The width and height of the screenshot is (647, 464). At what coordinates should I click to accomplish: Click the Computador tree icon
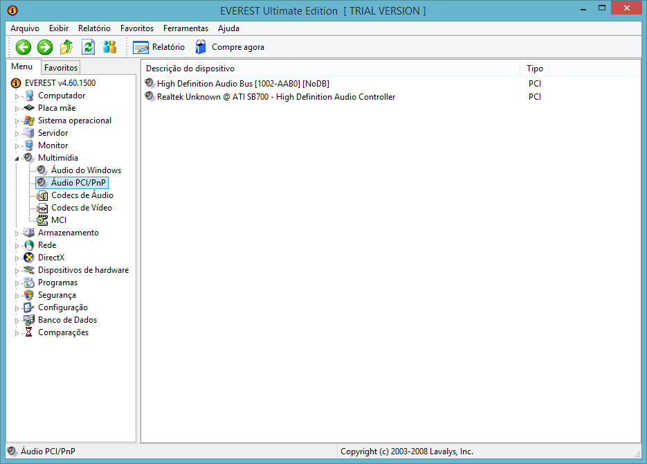point(29,96)
